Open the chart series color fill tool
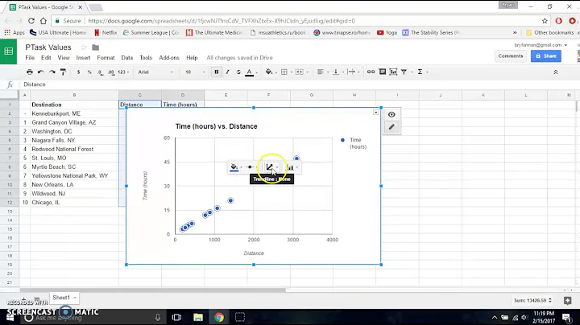The width and height of the screenshot is (580, 325). pyautogui.click(x=235, y=167)
